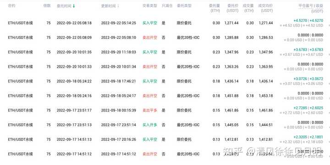Click update time 2022-09-22 05:14:25
The height and width of the screenshot is (165, 330).
click(x=119, y=23)
